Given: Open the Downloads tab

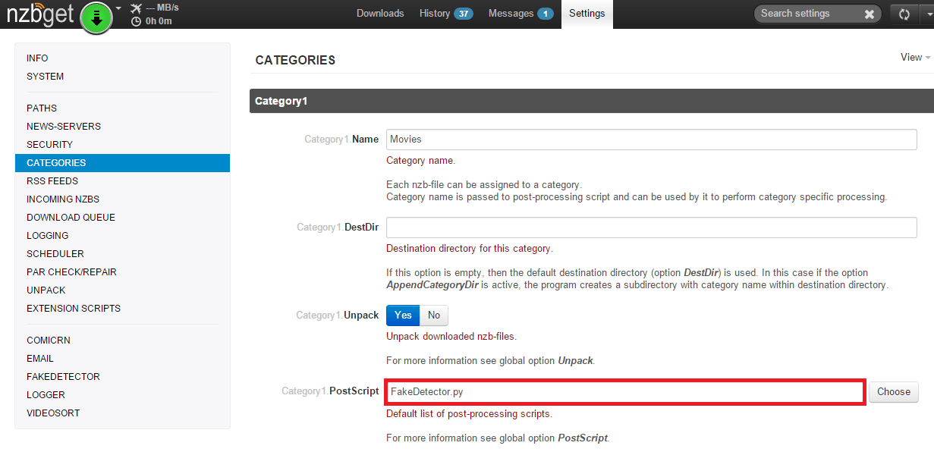Looking at the screenshot, I should (x=380, y=14).
